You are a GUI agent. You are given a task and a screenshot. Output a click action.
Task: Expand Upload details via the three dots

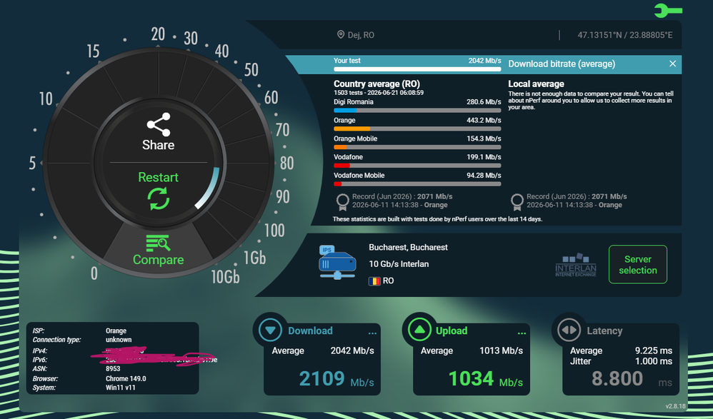522,333
